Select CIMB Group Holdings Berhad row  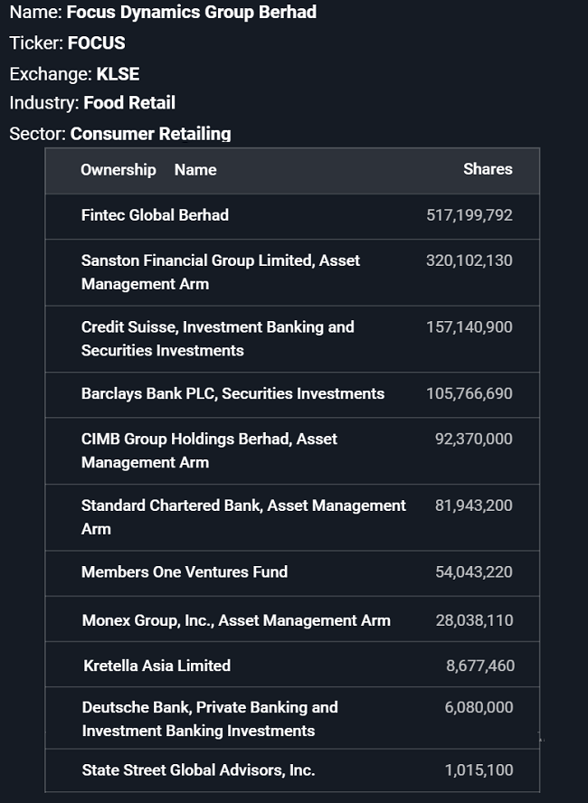pos(292,450)
